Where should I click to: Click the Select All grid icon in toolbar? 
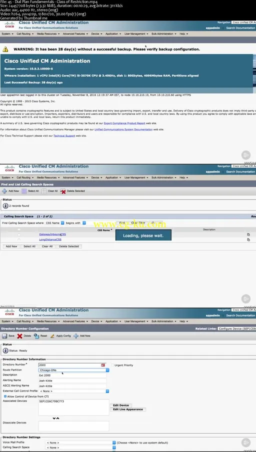click(x=24, y=191)
